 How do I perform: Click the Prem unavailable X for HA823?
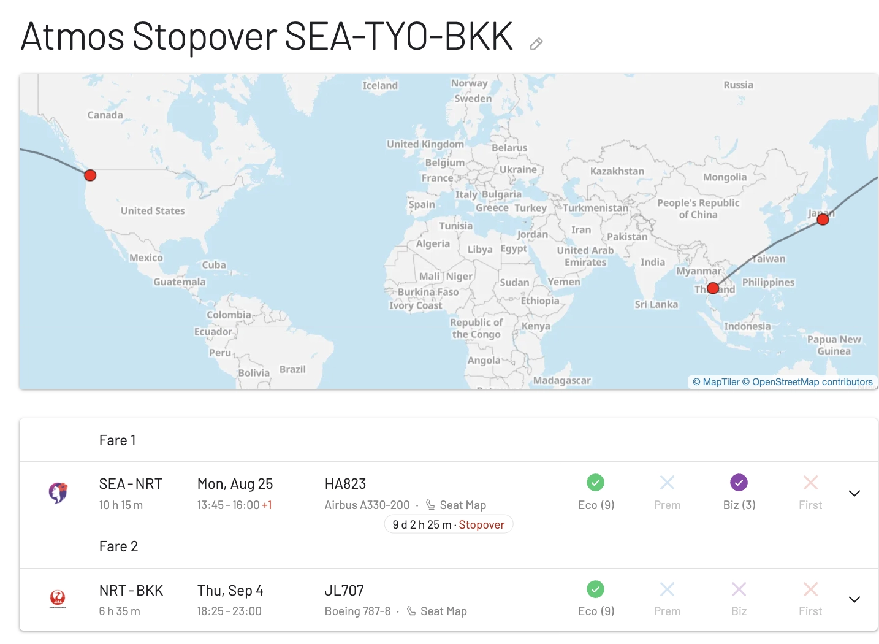[667, 483]
